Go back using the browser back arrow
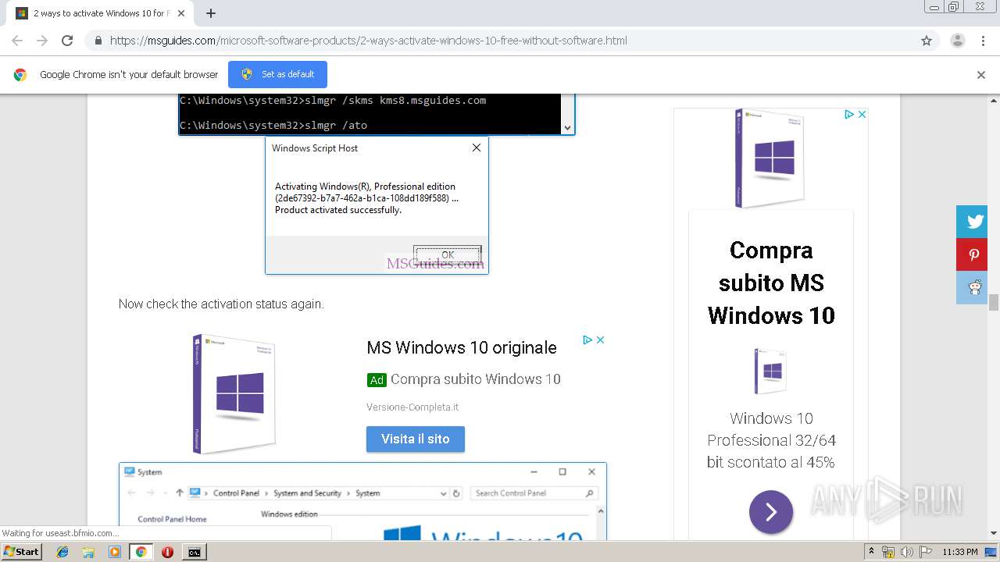This screenshot has height=562, width=1000. point(17,41)
